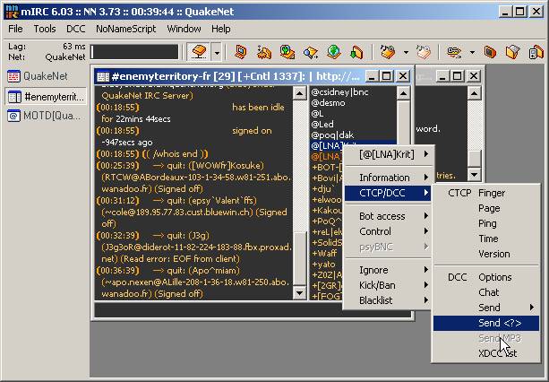Click the mIRC logo in the title bar

13,12
